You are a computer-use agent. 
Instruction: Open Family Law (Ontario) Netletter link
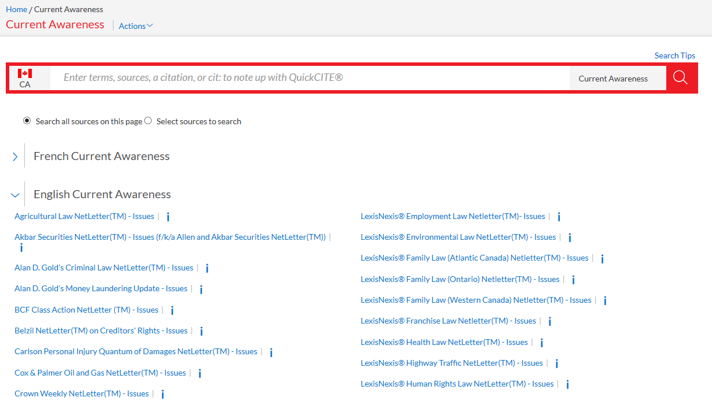[x=460, y=279]
